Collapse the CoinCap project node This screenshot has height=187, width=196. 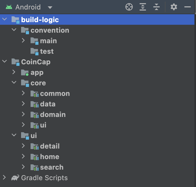click(x=4, y=61)
